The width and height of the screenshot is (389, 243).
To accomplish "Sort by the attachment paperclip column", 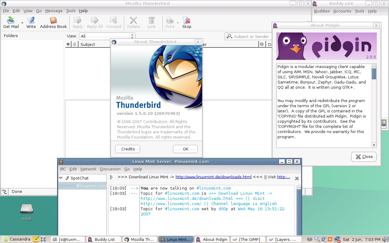I will (74, 44).
